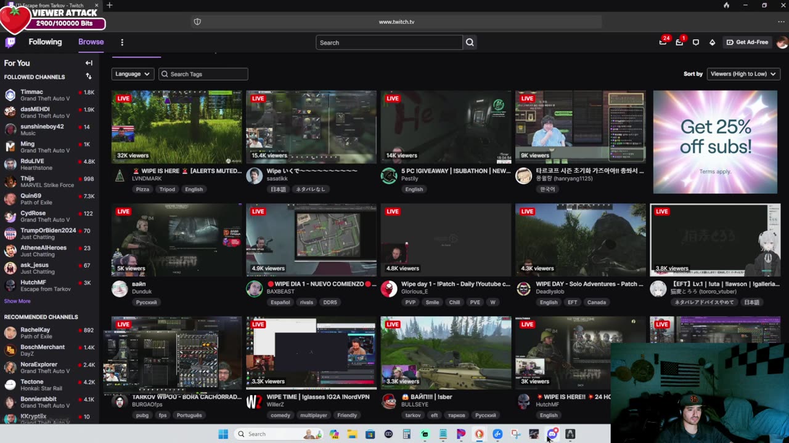Image resolution: width=789 pixels, height=443 pixels.
Task: Click the browser shield icon in address bar
Action: coord(197,22)
